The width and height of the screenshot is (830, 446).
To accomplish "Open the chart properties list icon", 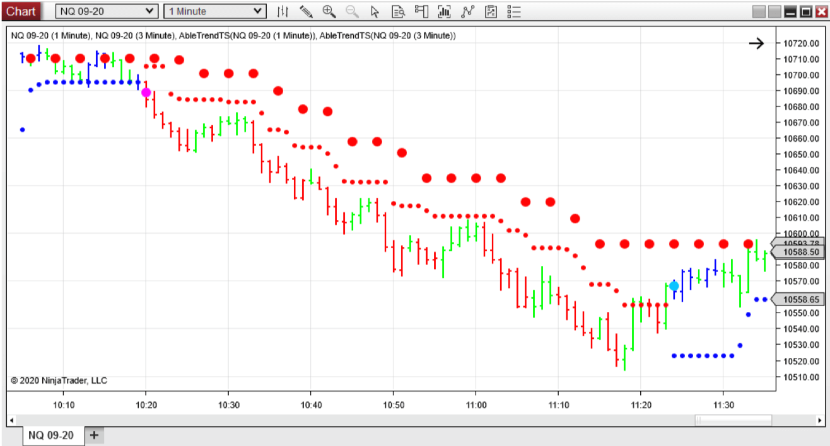I will (513, 11).
